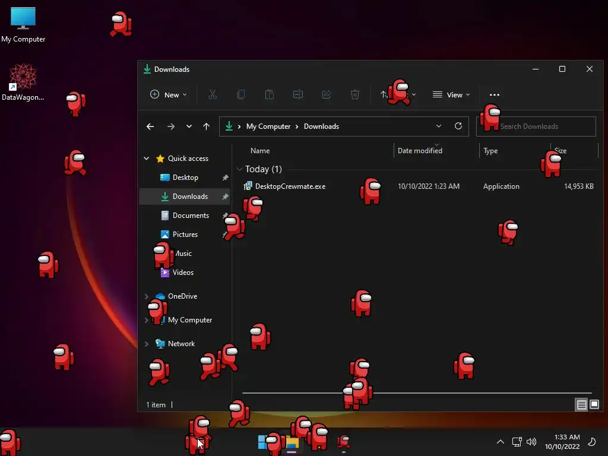The width and height of the screenshot is (608, 456).
Task: Open the View options dropdown
Action: (x=451, y=94)
